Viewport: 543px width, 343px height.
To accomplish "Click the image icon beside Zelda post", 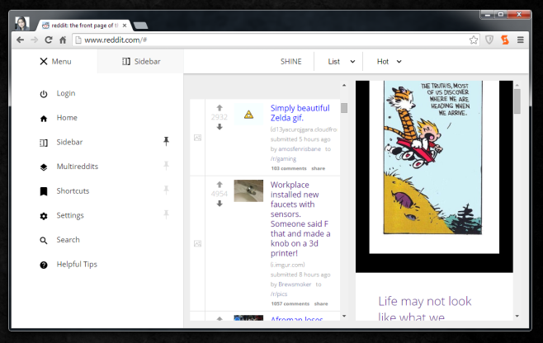I will (197, 138).
